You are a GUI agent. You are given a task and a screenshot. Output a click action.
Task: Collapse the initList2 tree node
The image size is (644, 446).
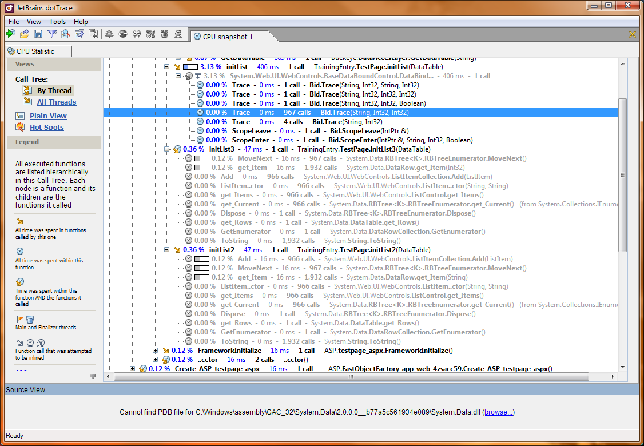tap(168, 250)
